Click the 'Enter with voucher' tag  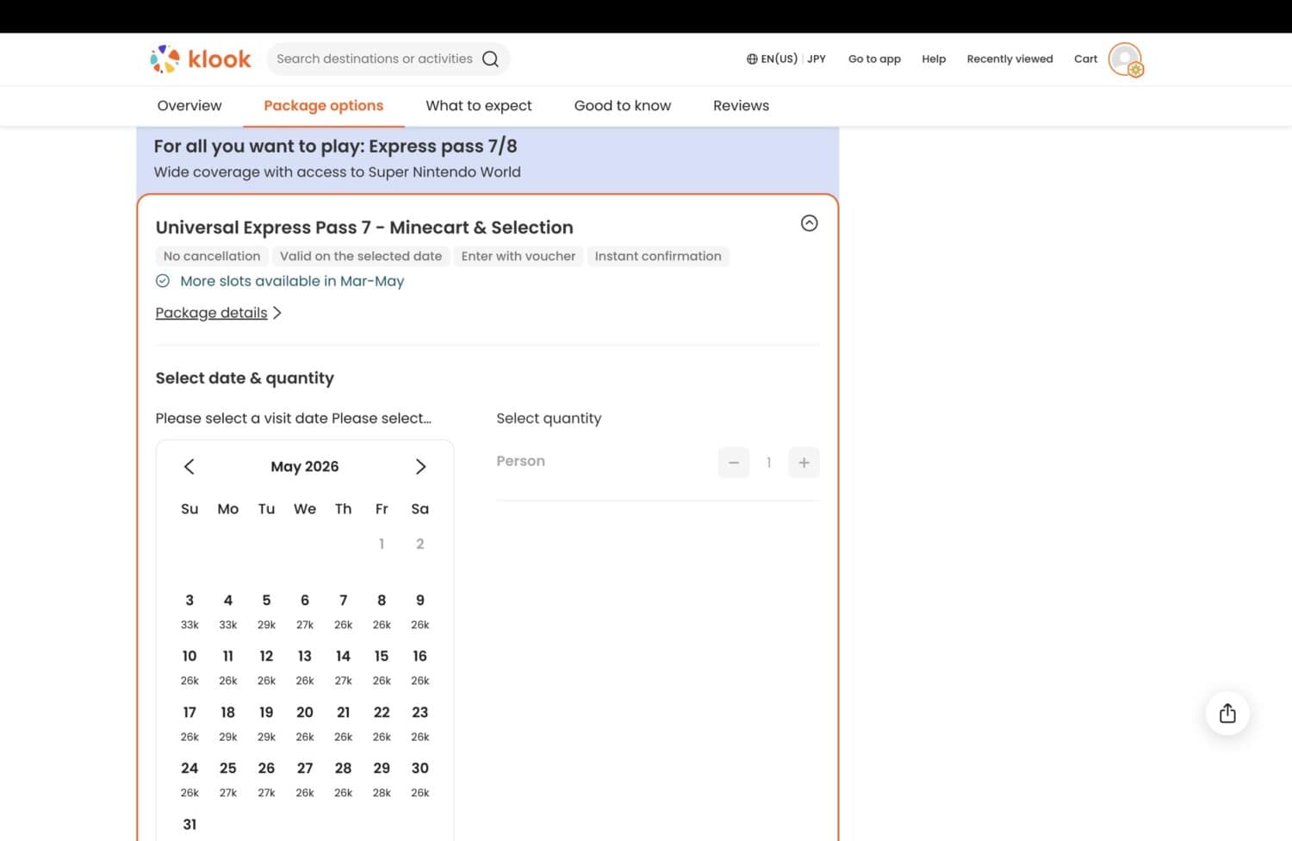tap(519, 256)
